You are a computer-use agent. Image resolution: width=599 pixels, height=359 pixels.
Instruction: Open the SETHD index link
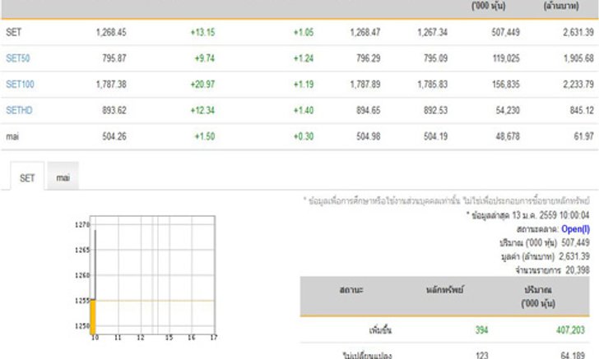point(19,110)
